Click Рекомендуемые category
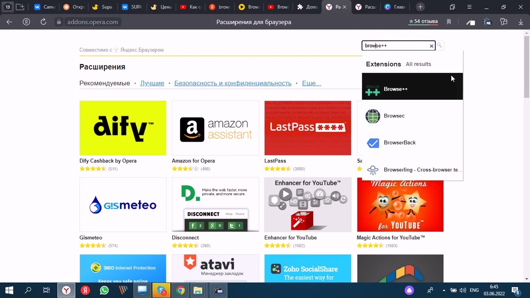This screenshot has height=298, width=530. (104, 83)
